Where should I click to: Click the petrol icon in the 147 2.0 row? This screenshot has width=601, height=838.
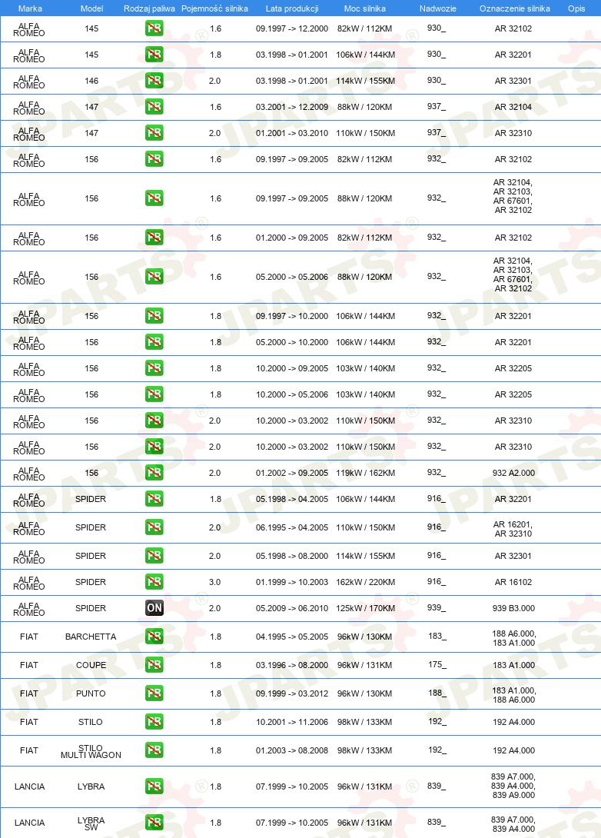tap(154, 133)
